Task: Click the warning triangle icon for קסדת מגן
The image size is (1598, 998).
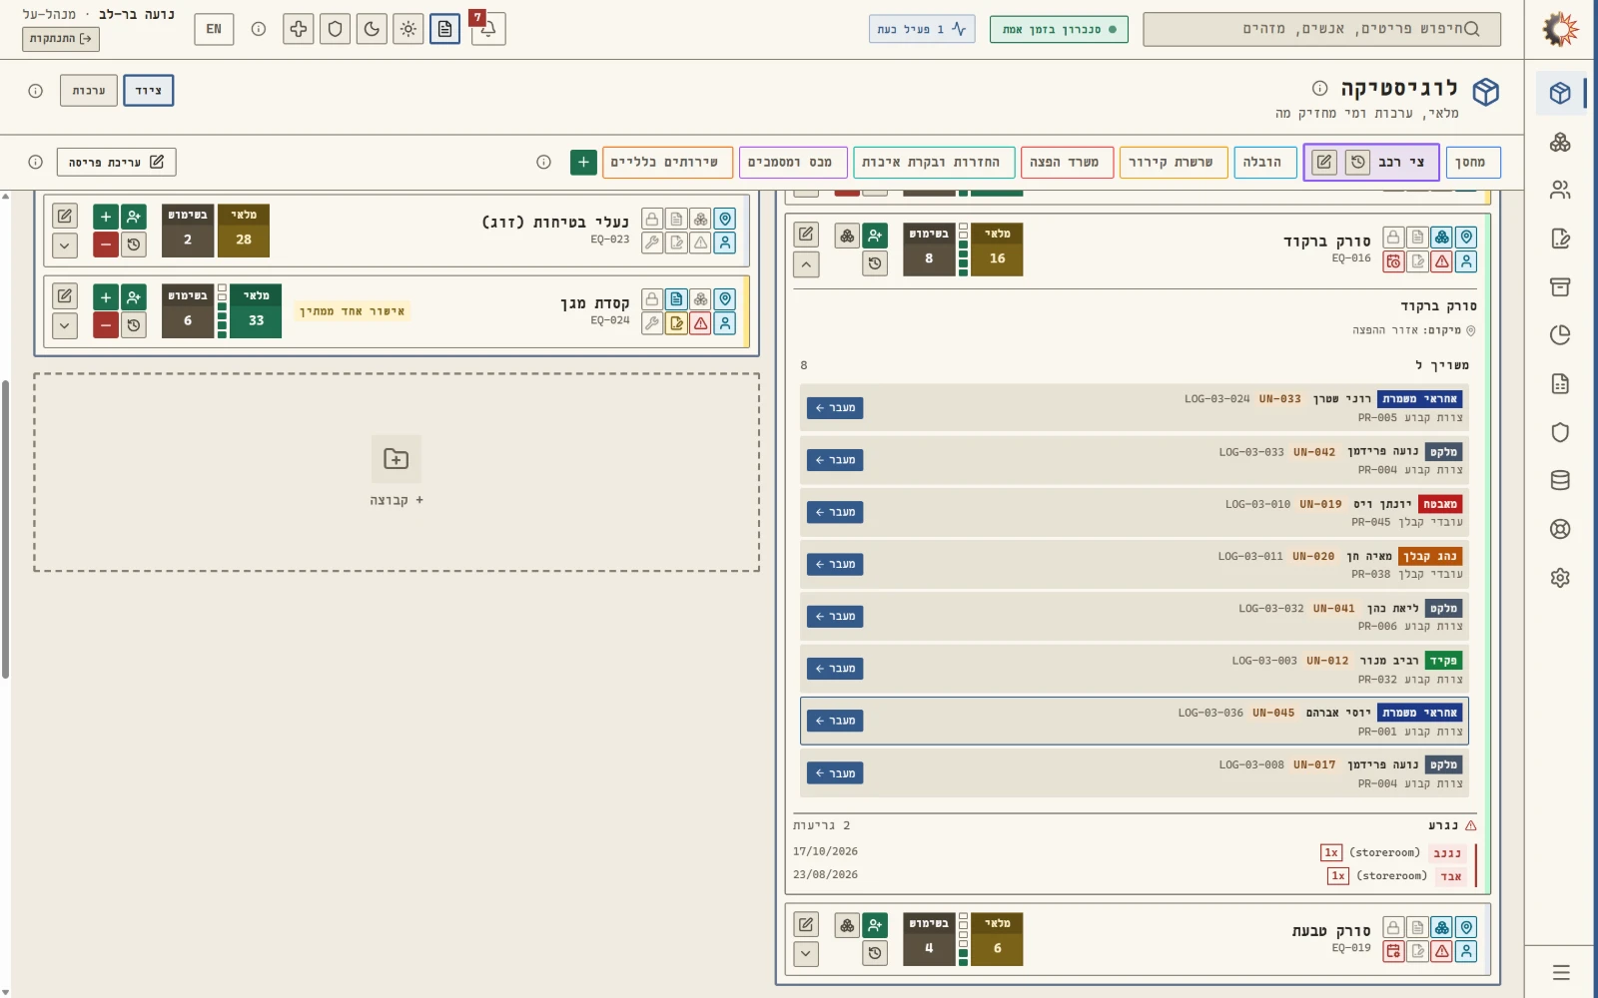Action: click(x=701, y=323)
